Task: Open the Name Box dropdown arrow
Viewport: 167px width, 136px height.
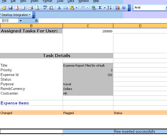Action: click(x=21, y=21)
